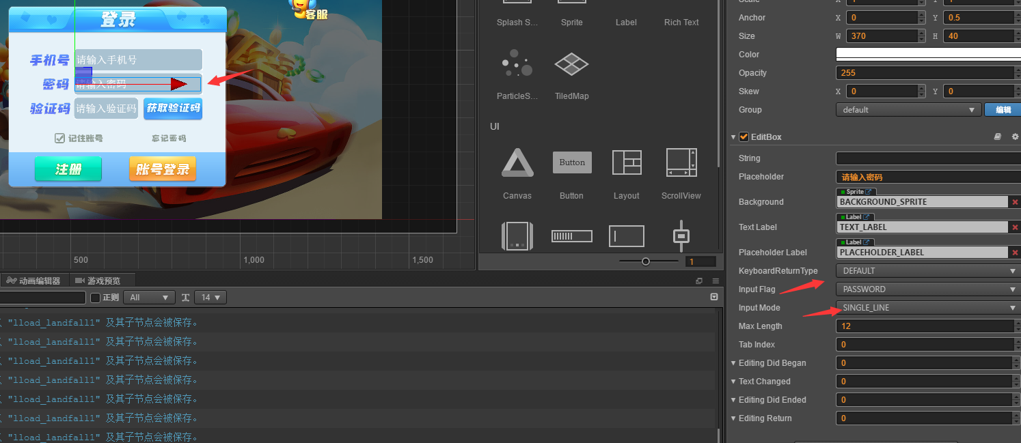
Task: Click the String input field
Action: [x=928, y=158]
